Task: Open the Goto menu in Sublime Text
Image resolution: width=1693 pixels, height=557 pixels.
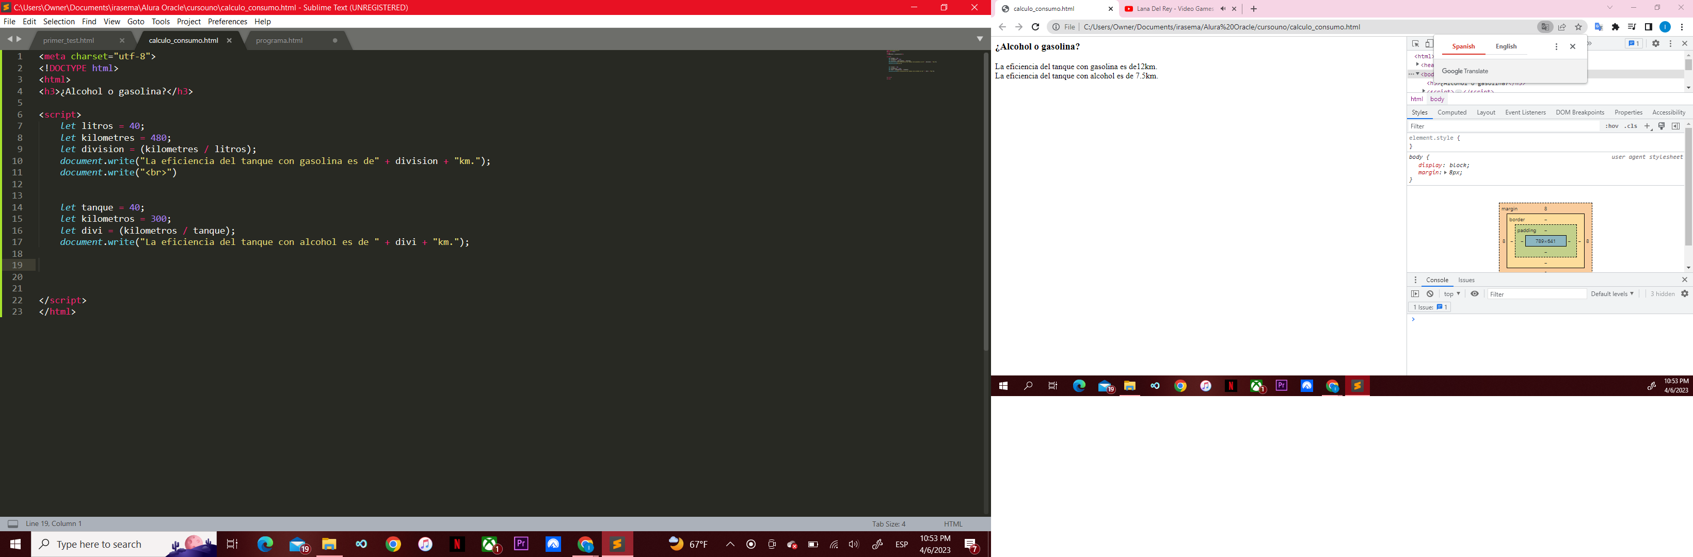Action: 136,22
